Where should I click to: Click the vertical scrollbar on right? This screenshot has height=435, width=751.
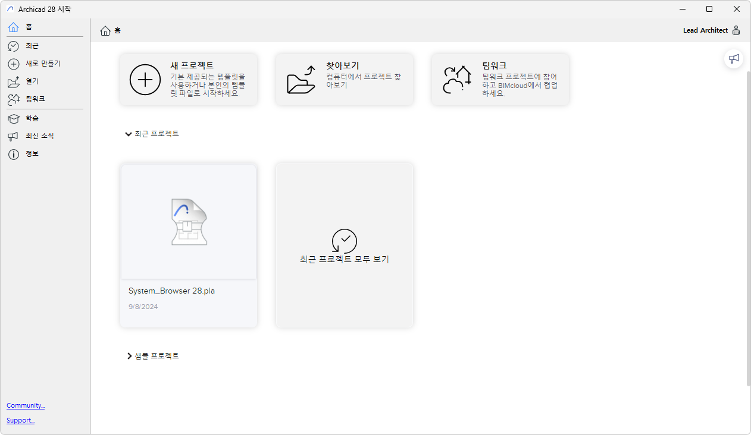(748, 229)
